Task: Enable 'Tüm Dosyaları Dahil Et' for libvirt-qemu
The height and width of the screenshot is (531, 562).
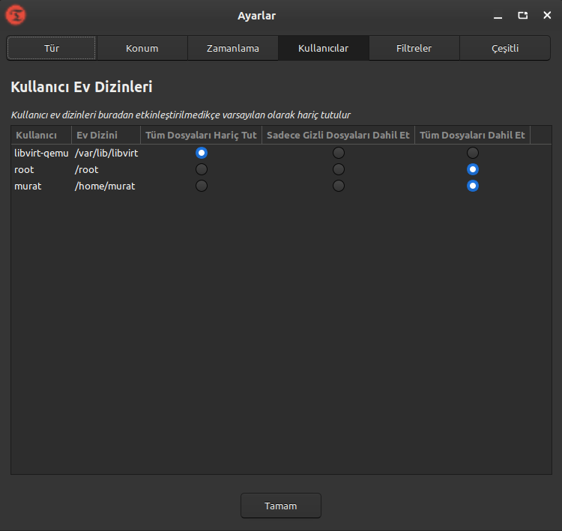Action: click(473, 153)
